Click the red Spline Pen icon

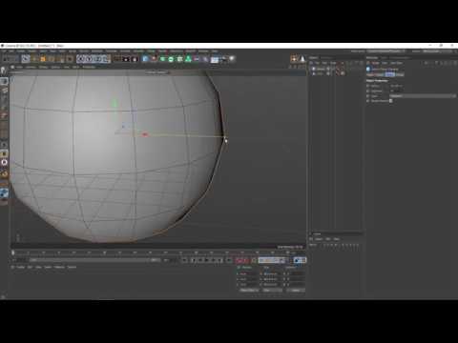(x=155, y=59)
